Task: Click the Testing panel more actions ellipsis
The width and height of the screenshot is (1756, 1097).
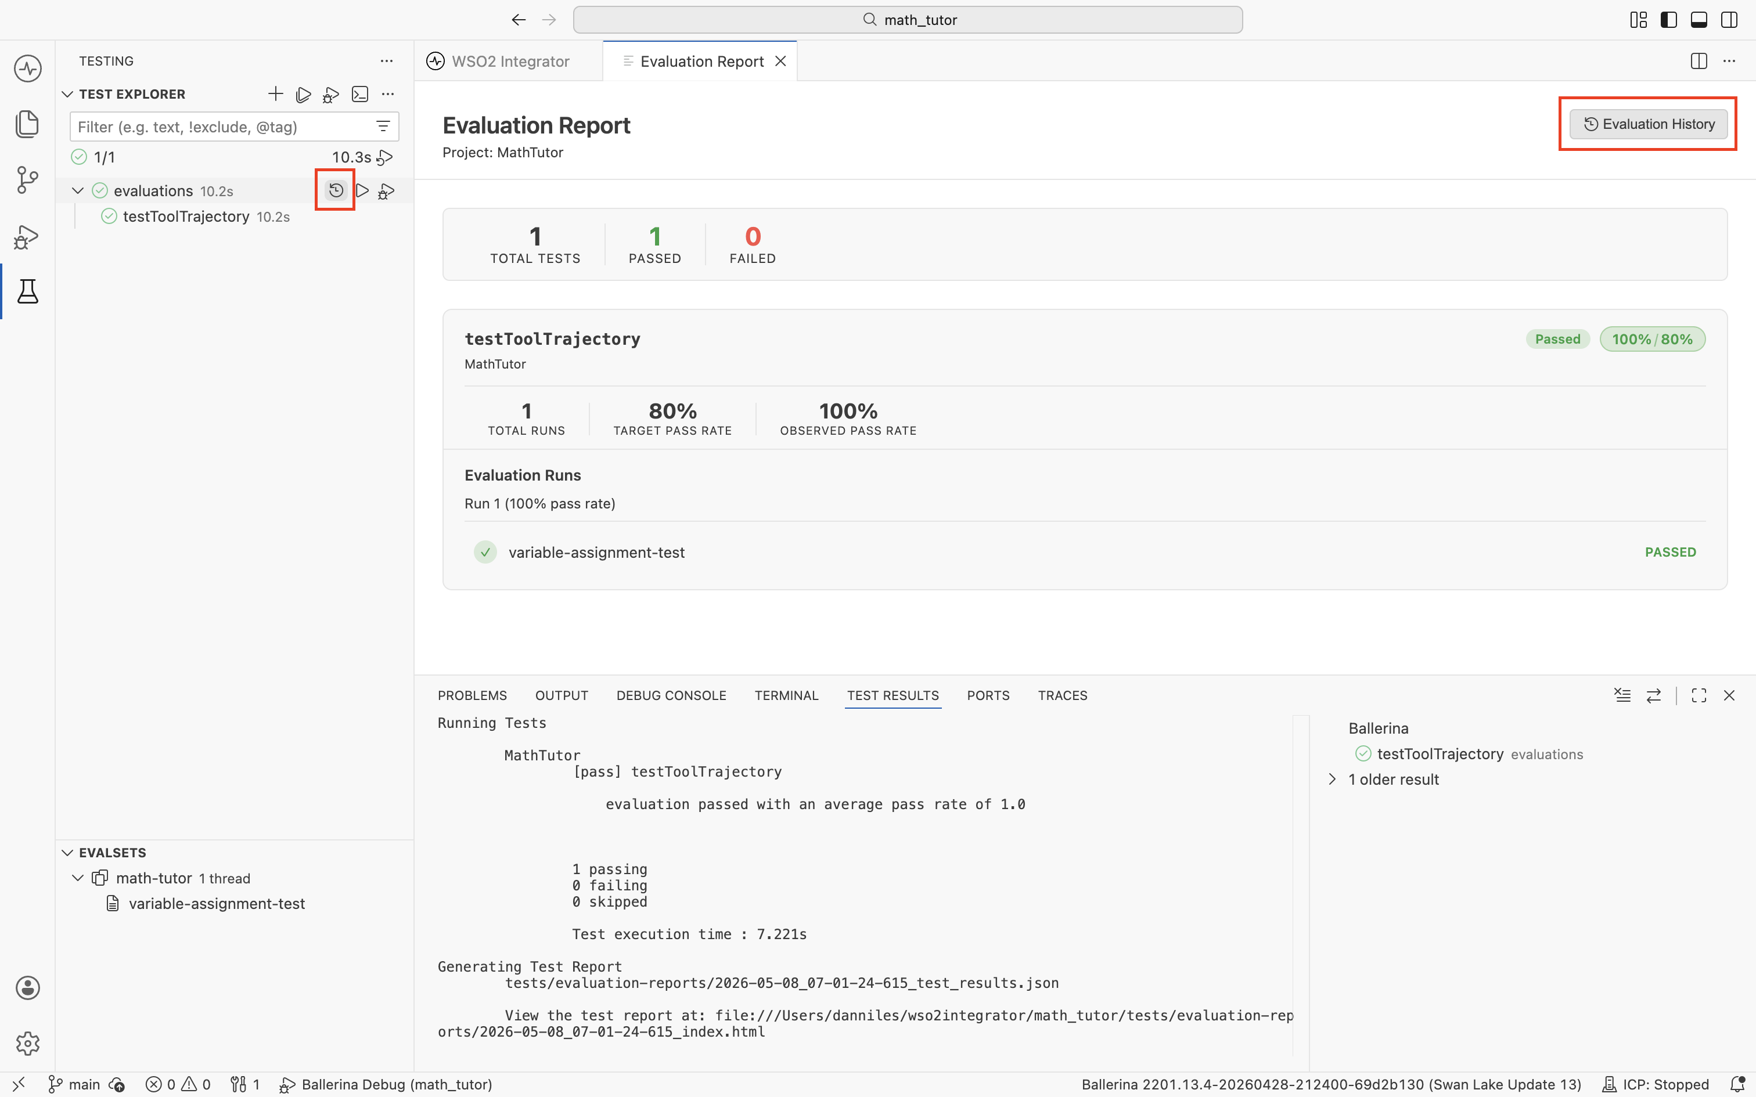Action: pos(387,61)
